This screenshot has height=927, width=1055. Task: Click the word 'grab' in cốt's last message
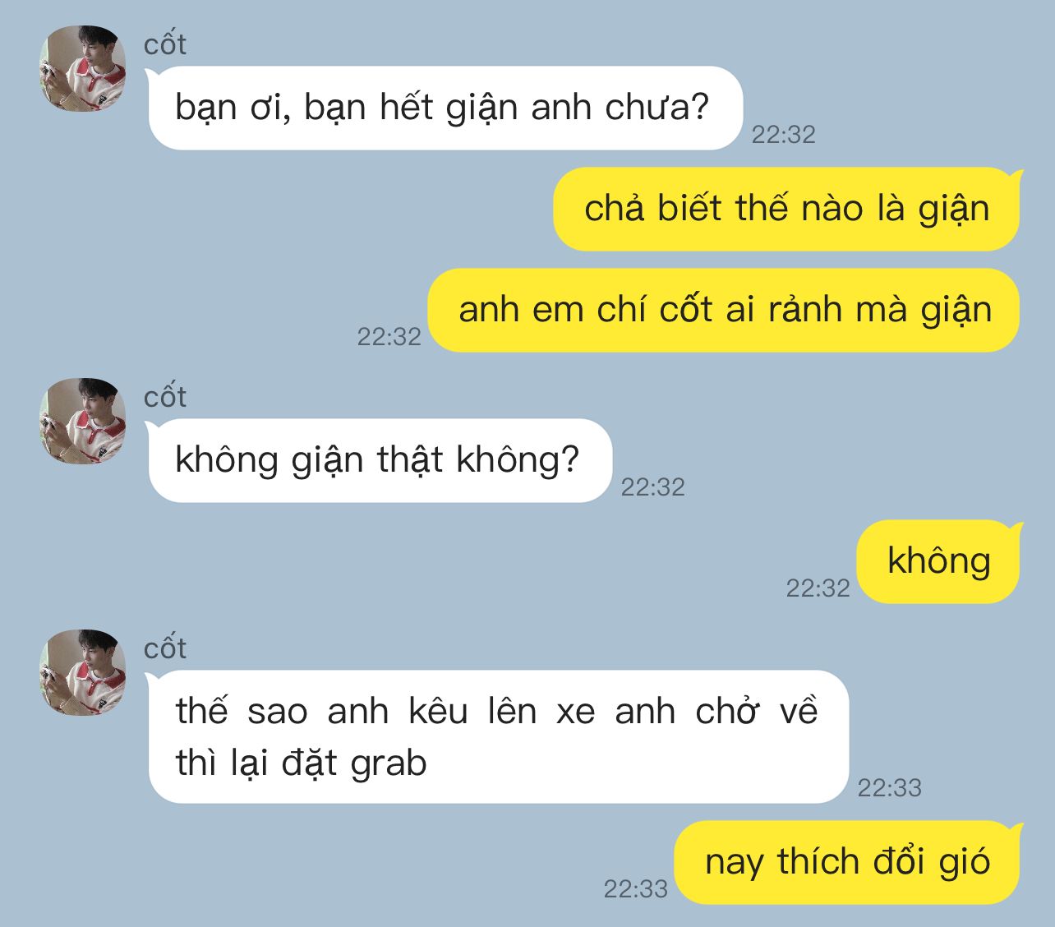[x=389, y=764]
